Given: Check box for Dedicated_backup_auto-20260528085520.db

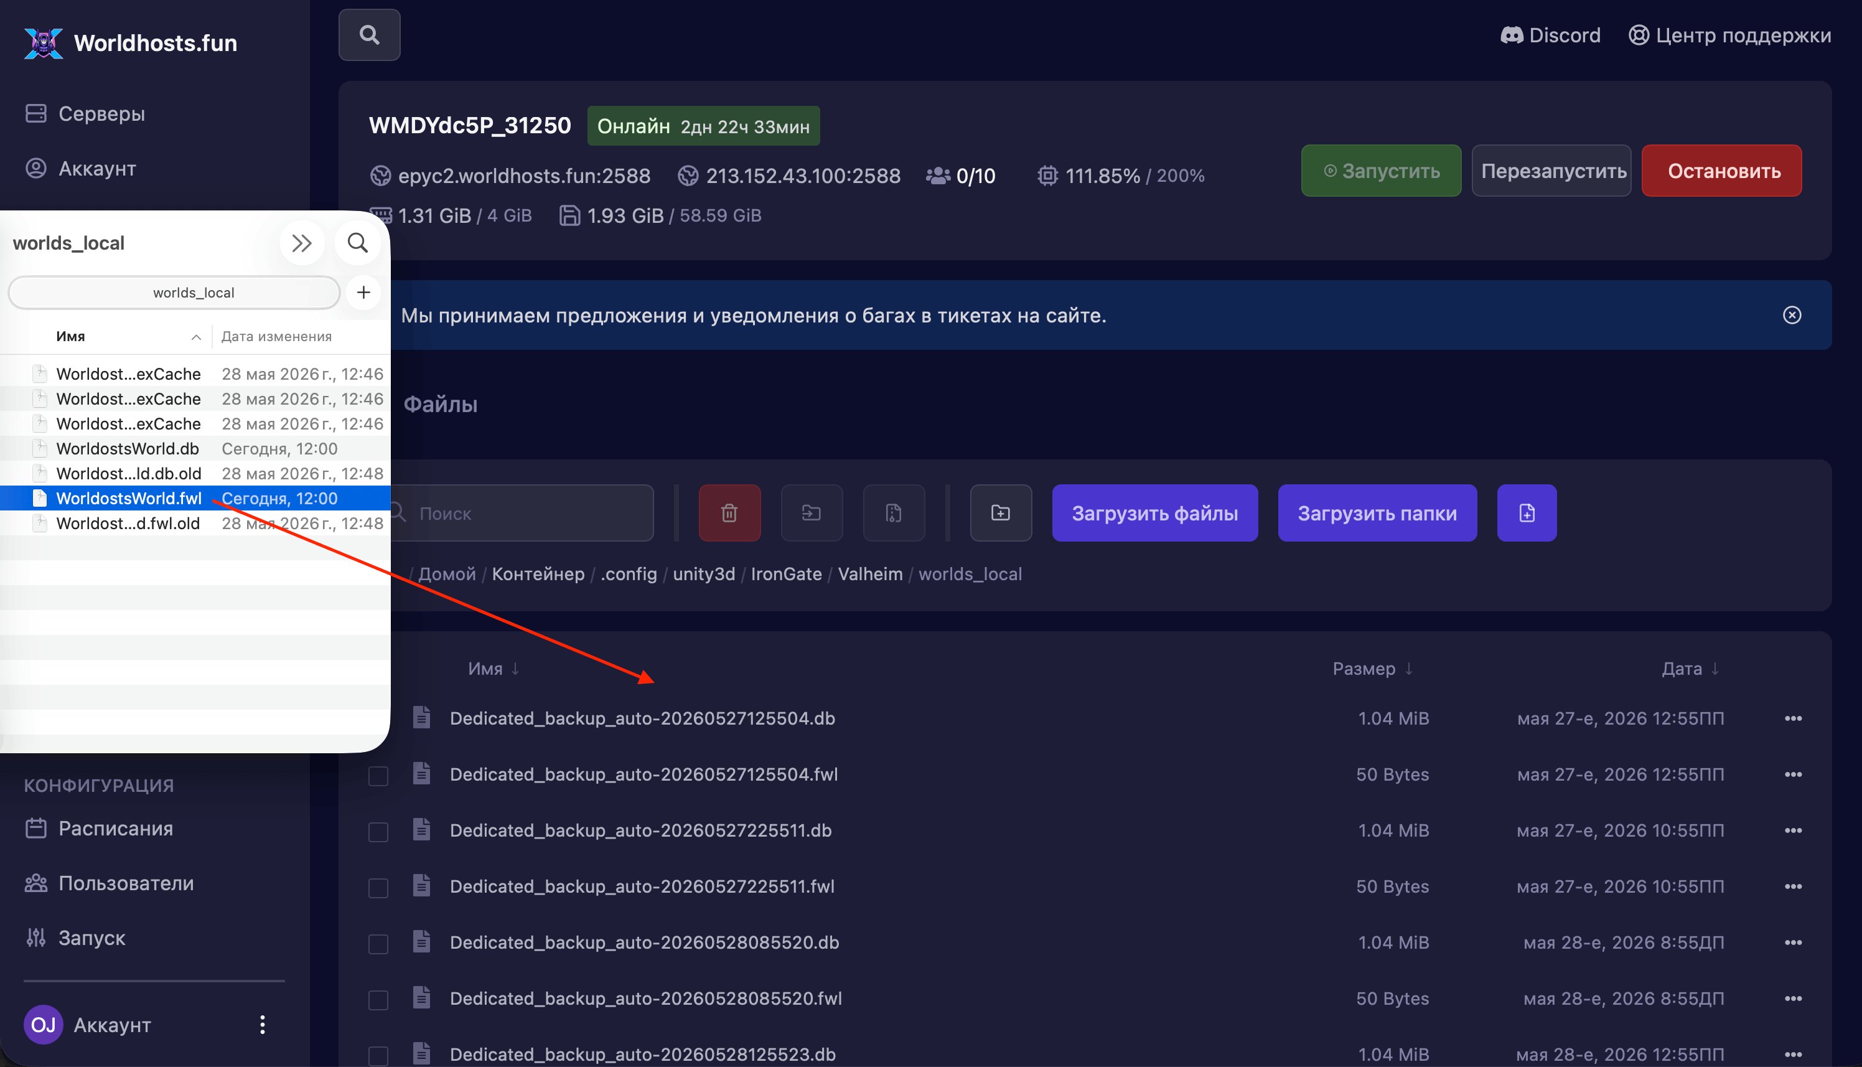Looking at the screenshot, I should pyautogui.click(x=378, y=944).
